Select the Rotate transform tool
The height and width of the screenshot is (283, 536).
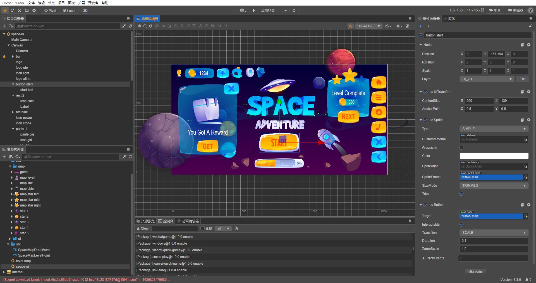(x=12, y=11)
